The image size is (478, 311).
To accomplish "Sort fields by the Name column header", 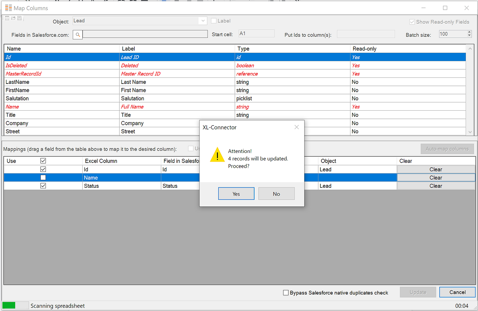I will [61, 49].
